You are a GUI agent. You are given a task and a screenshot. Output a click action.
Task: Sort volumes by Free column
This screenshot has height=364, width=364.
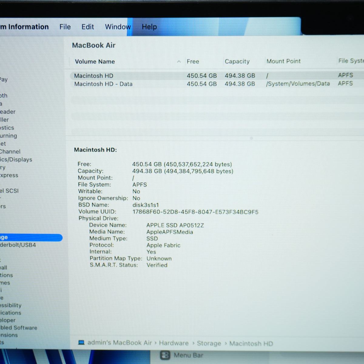[x=193, y=62]
